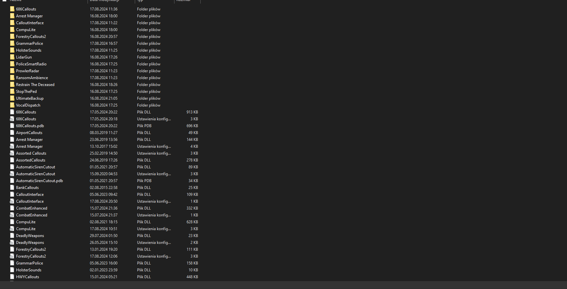Click the 686Callouts folder icon
Viewport: 567px width, 289px height.
[12, 9]
